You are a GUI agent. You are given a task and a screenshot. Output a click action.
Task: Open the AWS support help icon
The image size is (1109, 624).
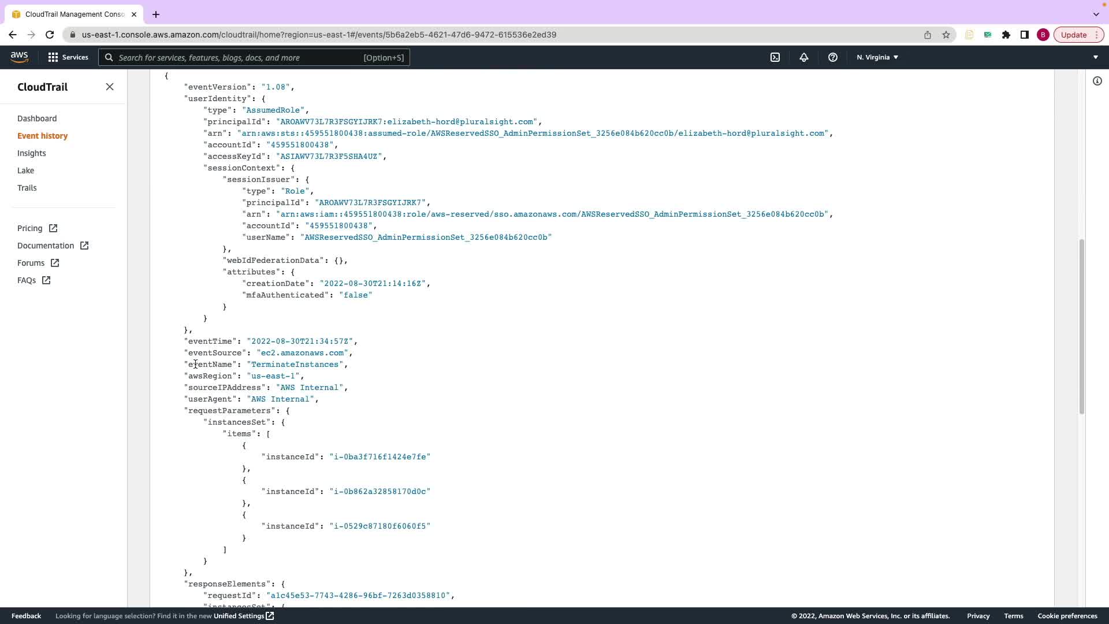832,57
